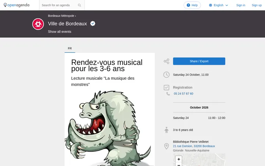Click Show all events
Viewport: 265px width, 166px height.
click(x=60, y=32)
